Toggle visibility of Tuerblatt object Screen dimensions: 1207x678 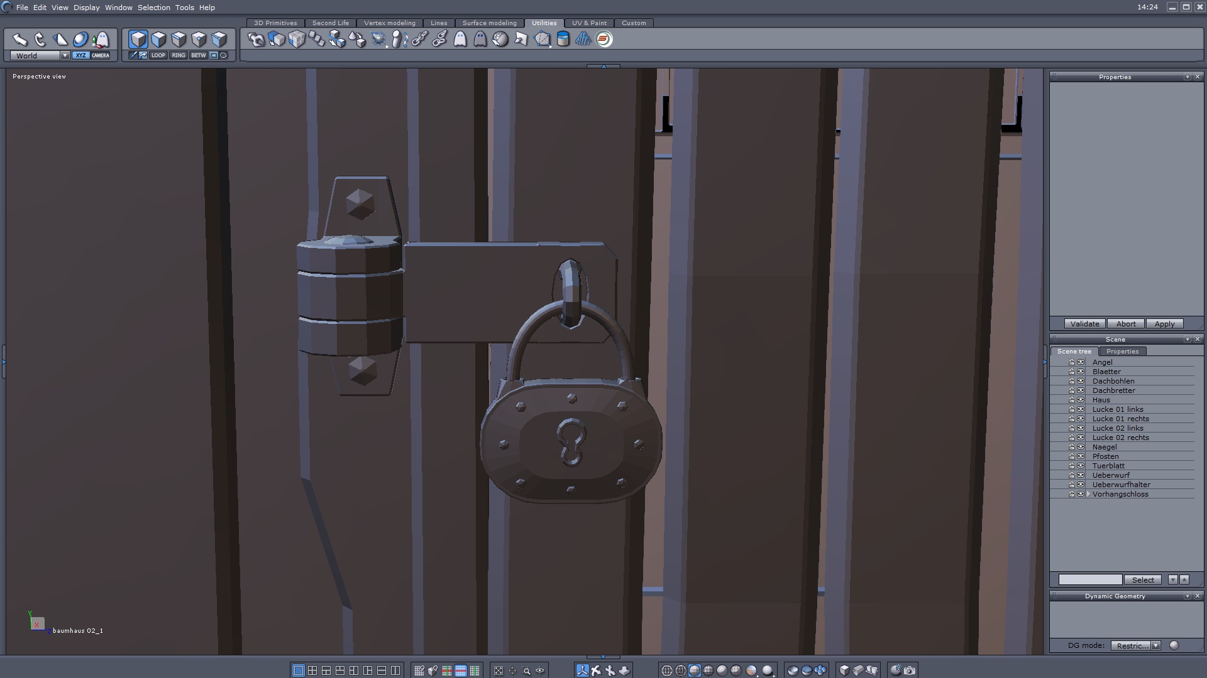1081,466
